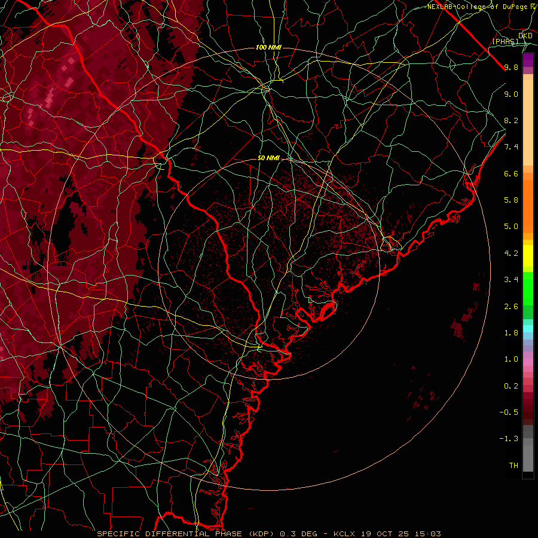Click the [PHAS] units label
Screen dimensions: 538x538
tap(506, 42)
